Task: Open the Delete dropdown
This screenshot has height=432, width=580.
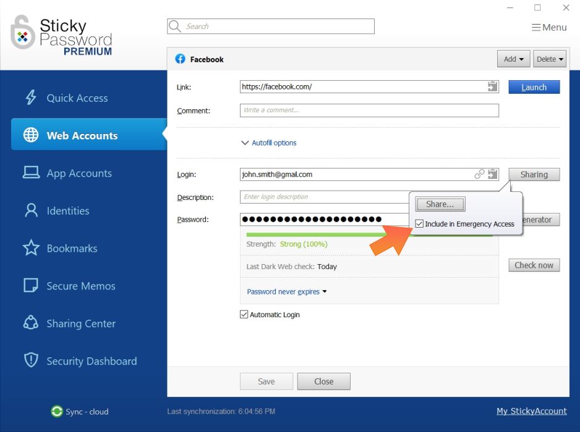Action: tap(550, 59)
